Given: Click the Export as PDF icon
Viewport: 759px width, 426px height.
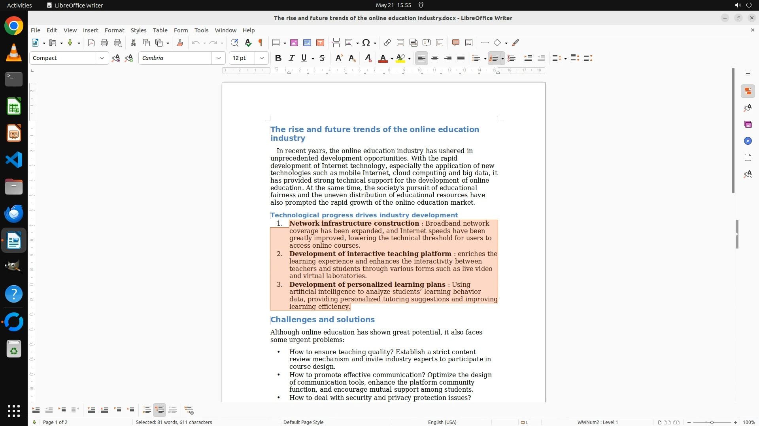Looking at the screenshot, I should [x=91, y=43].
